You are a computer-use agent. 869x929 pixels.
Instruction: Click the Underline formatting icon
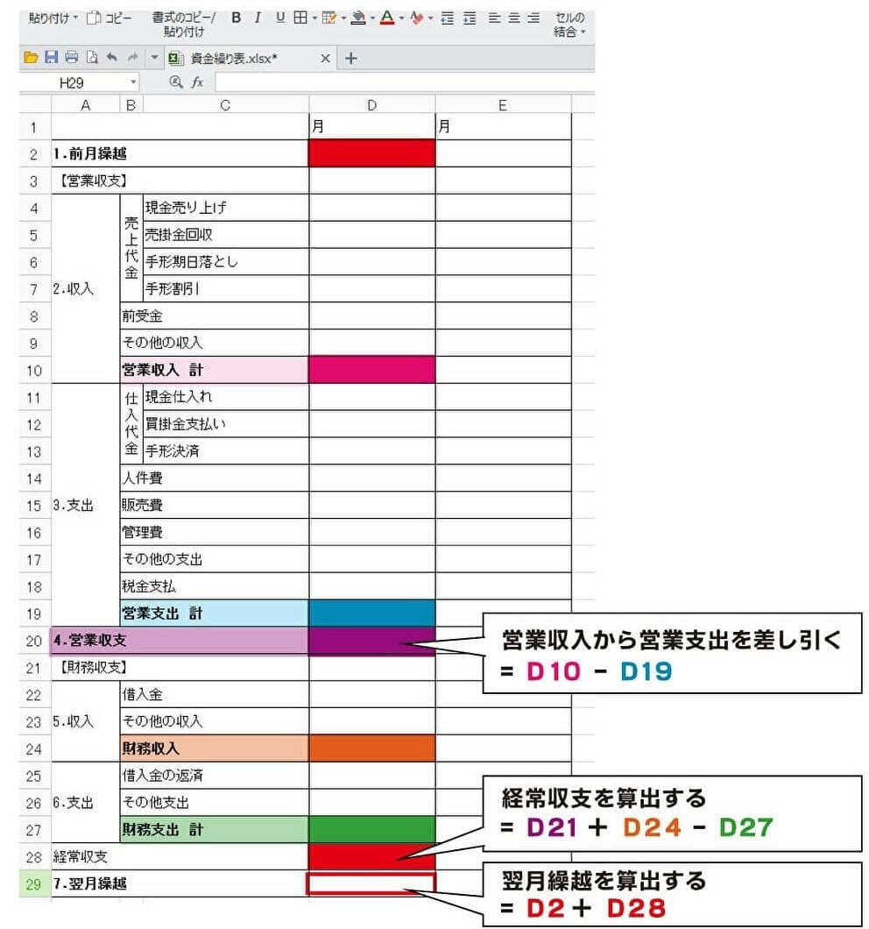[x=280, y=18]
